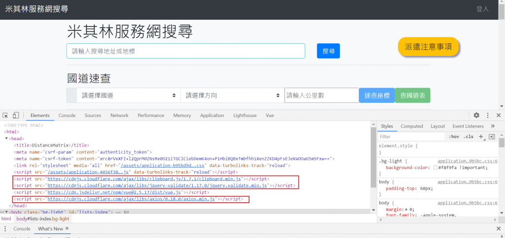Click the element.style rule block

pos(438,149)
